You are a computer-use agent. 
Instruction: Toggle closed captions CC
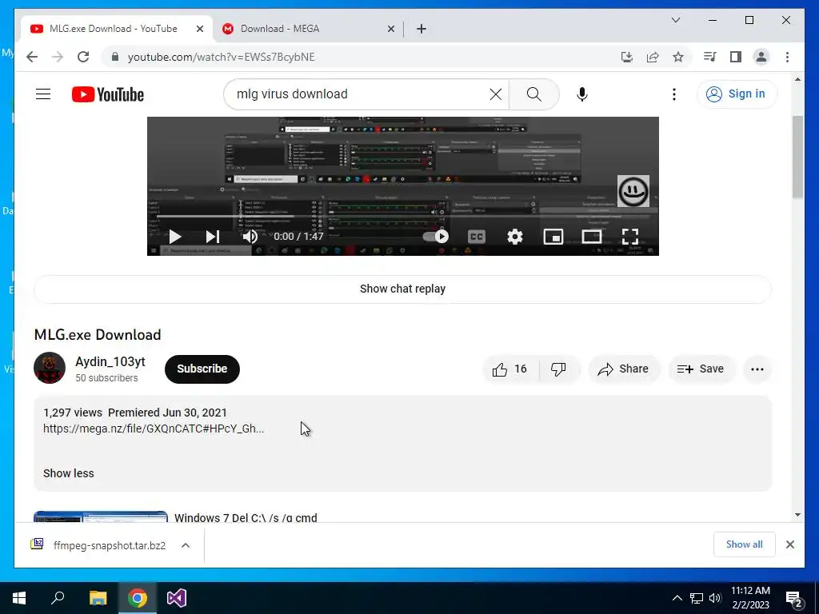point(476,237)
